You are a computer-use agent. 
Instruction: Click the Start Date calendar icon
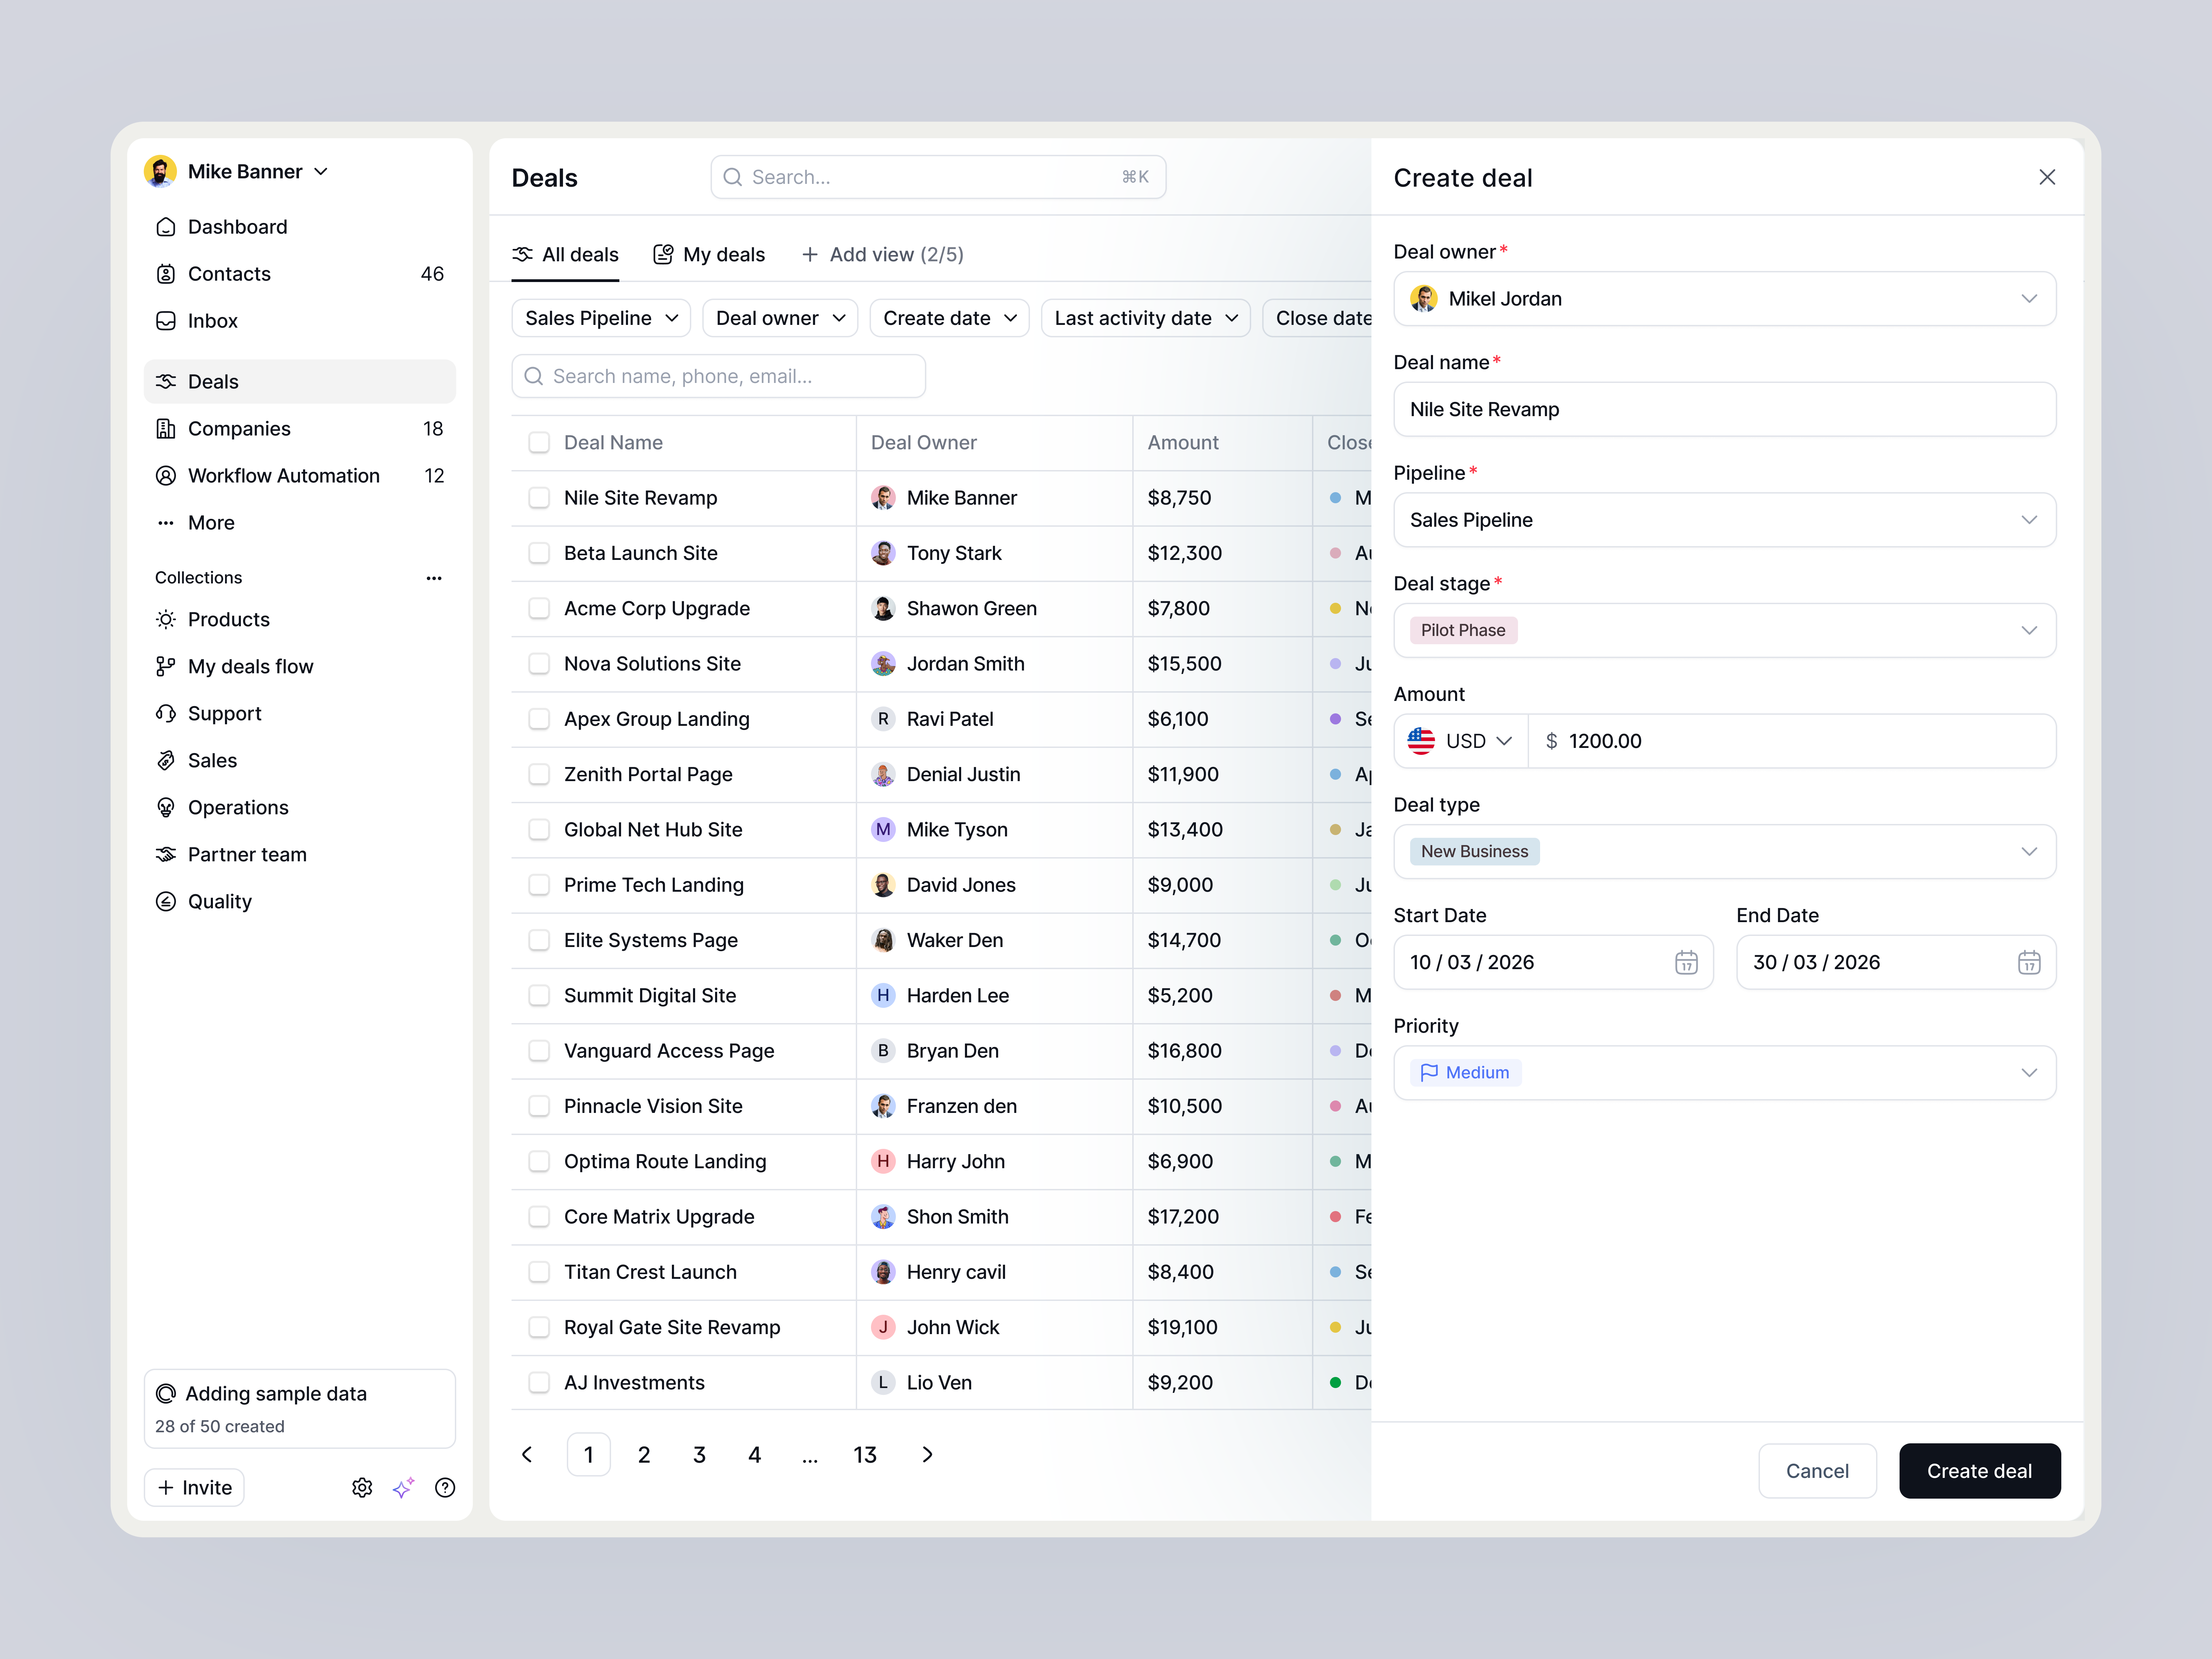[1686, 963]
